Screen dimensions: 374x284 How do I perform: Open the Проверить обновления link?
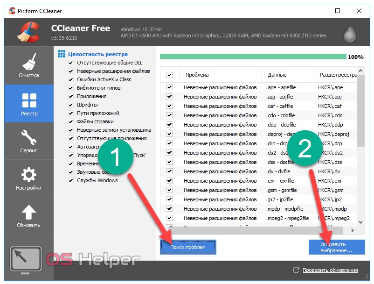pyautogui.click(x=330, y=270)
